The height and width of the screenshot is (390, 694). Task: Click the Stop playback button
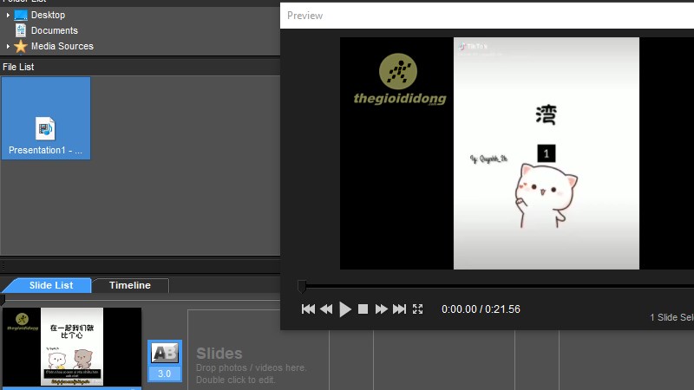[x=363, y=309]
